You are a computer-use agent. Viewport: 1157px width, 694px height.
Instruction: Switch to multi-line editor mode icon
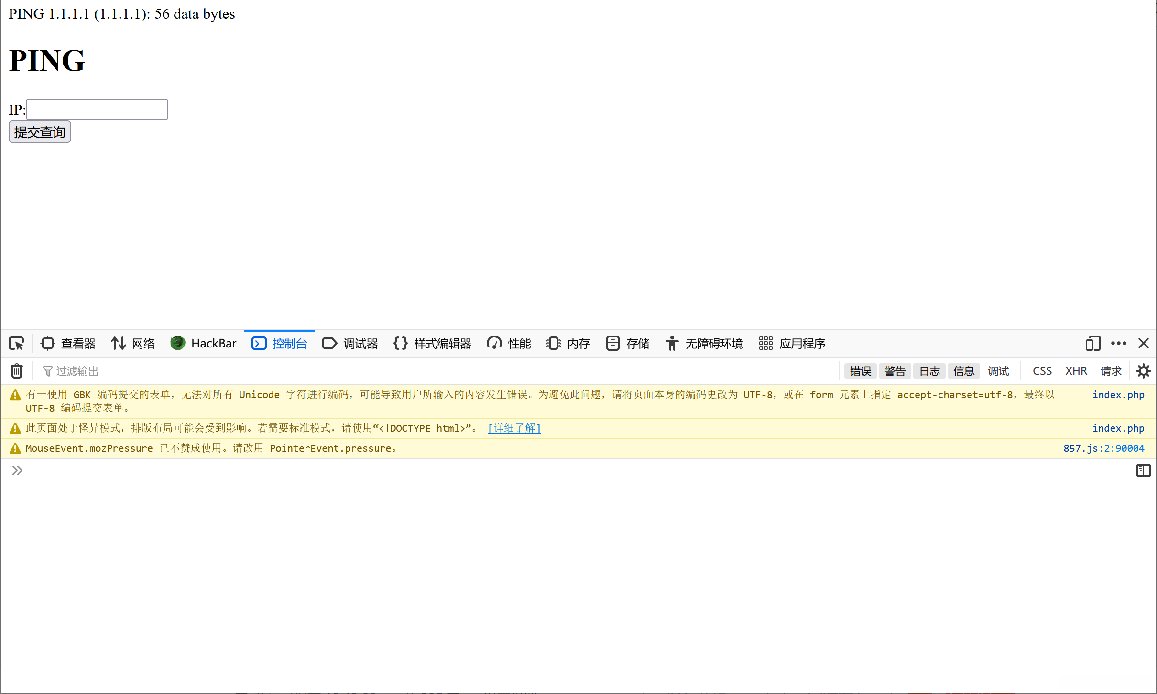pyautogui.click(x=1143, y=470)
